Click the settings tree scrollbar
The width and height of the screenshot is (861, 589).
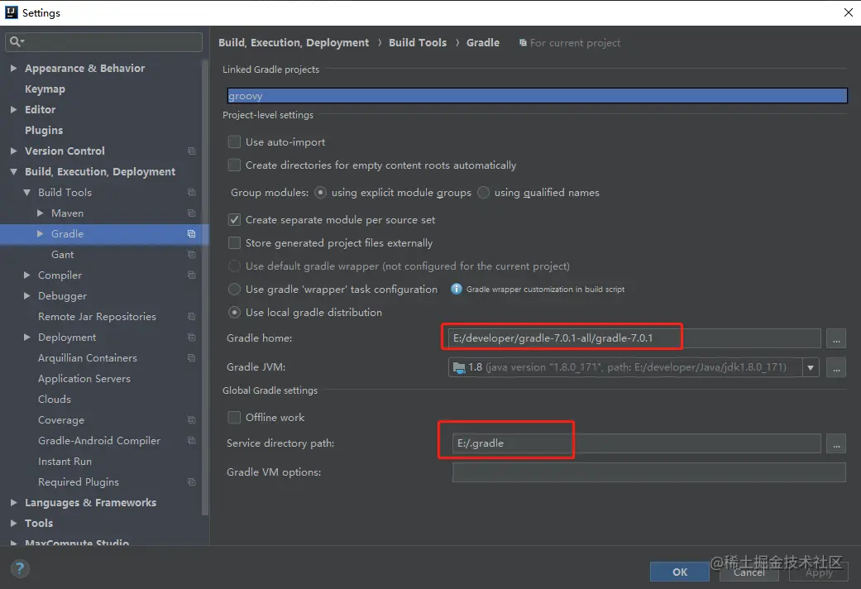pyautogui.click(x=205, y=287)
